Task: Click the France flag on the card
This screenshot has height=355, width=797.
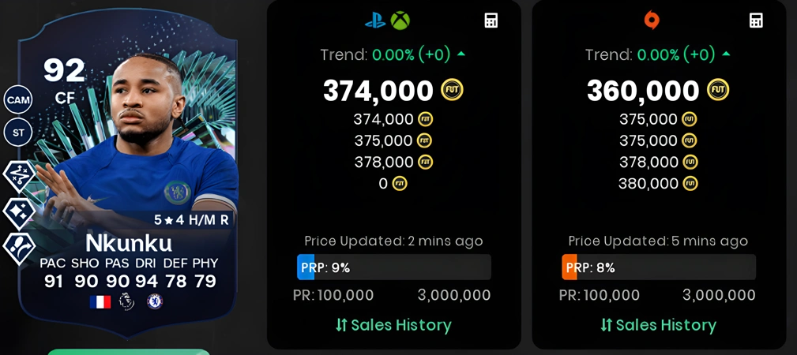Action: pos(100,301)
